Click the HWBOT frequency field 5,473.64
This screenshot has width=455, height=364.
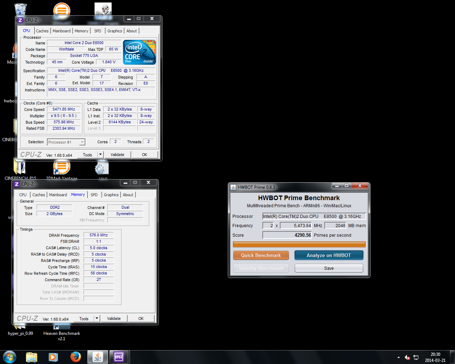pyautogui.click(x=296, y=225)
